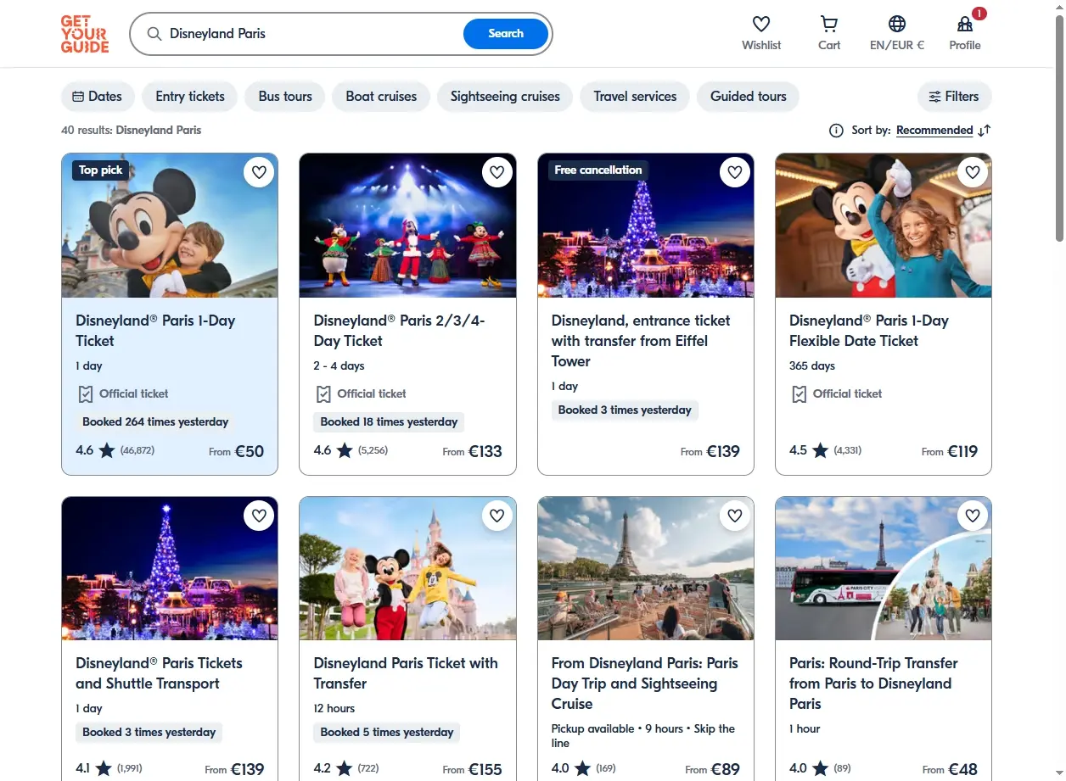This screenshot has height=781, width=1066.
Task: Click the 'From €50' price
Action: (237, 451)
